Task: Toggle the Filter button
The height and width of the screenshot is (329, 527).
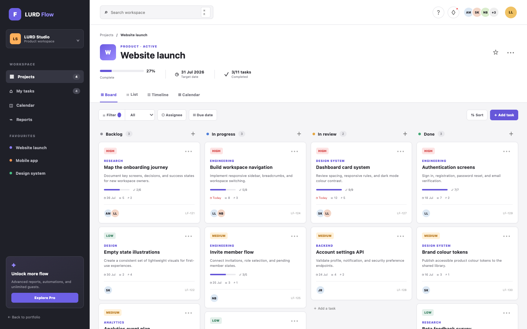Action: coord(112,115)
